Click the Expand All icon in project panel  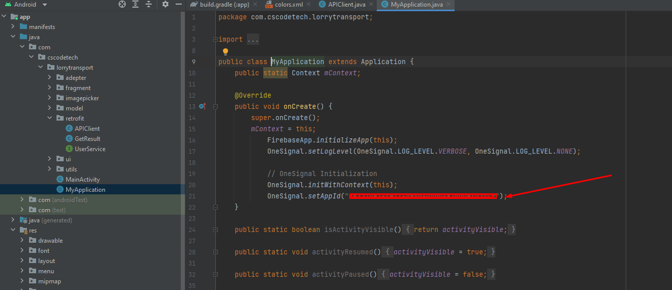click(x=135, y=5)
